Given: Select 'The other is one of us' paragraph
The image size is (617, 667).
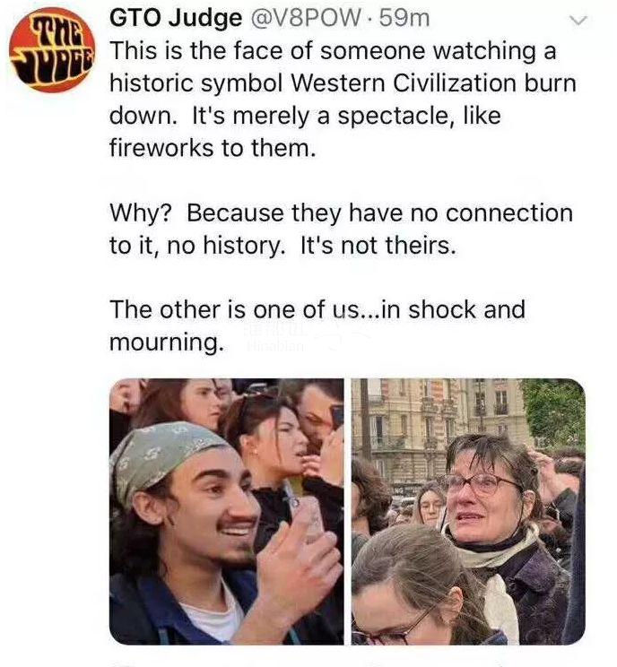Looking at the screenshot, I should (317, 325).
